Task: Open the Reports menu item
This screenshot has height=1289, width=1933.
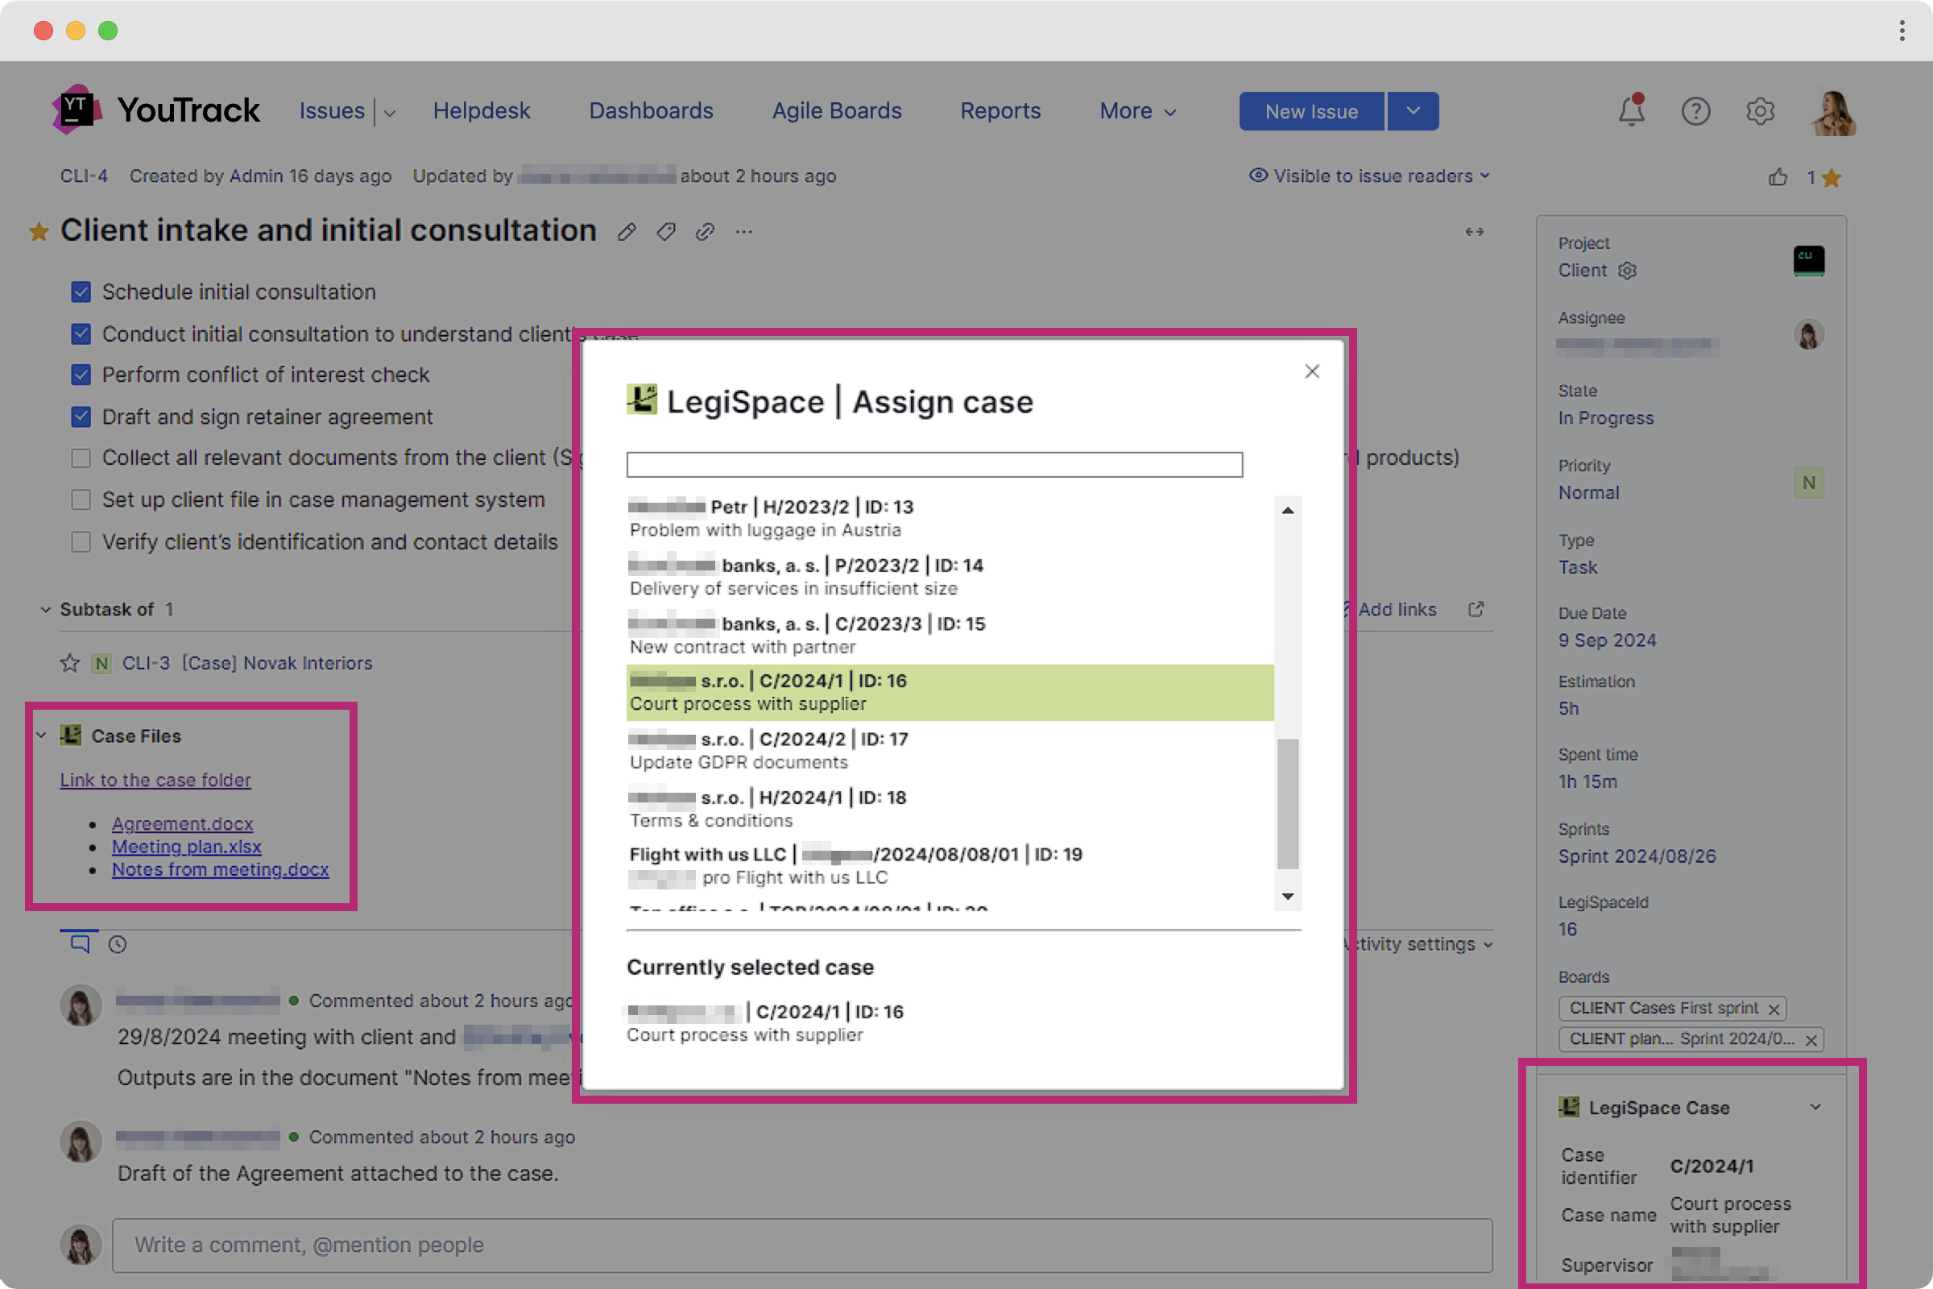Action: tap(1000, 111)
